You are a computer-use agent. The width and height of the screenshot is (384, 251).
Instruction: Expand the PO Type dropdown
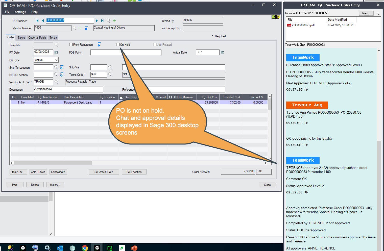coord(56,60)
